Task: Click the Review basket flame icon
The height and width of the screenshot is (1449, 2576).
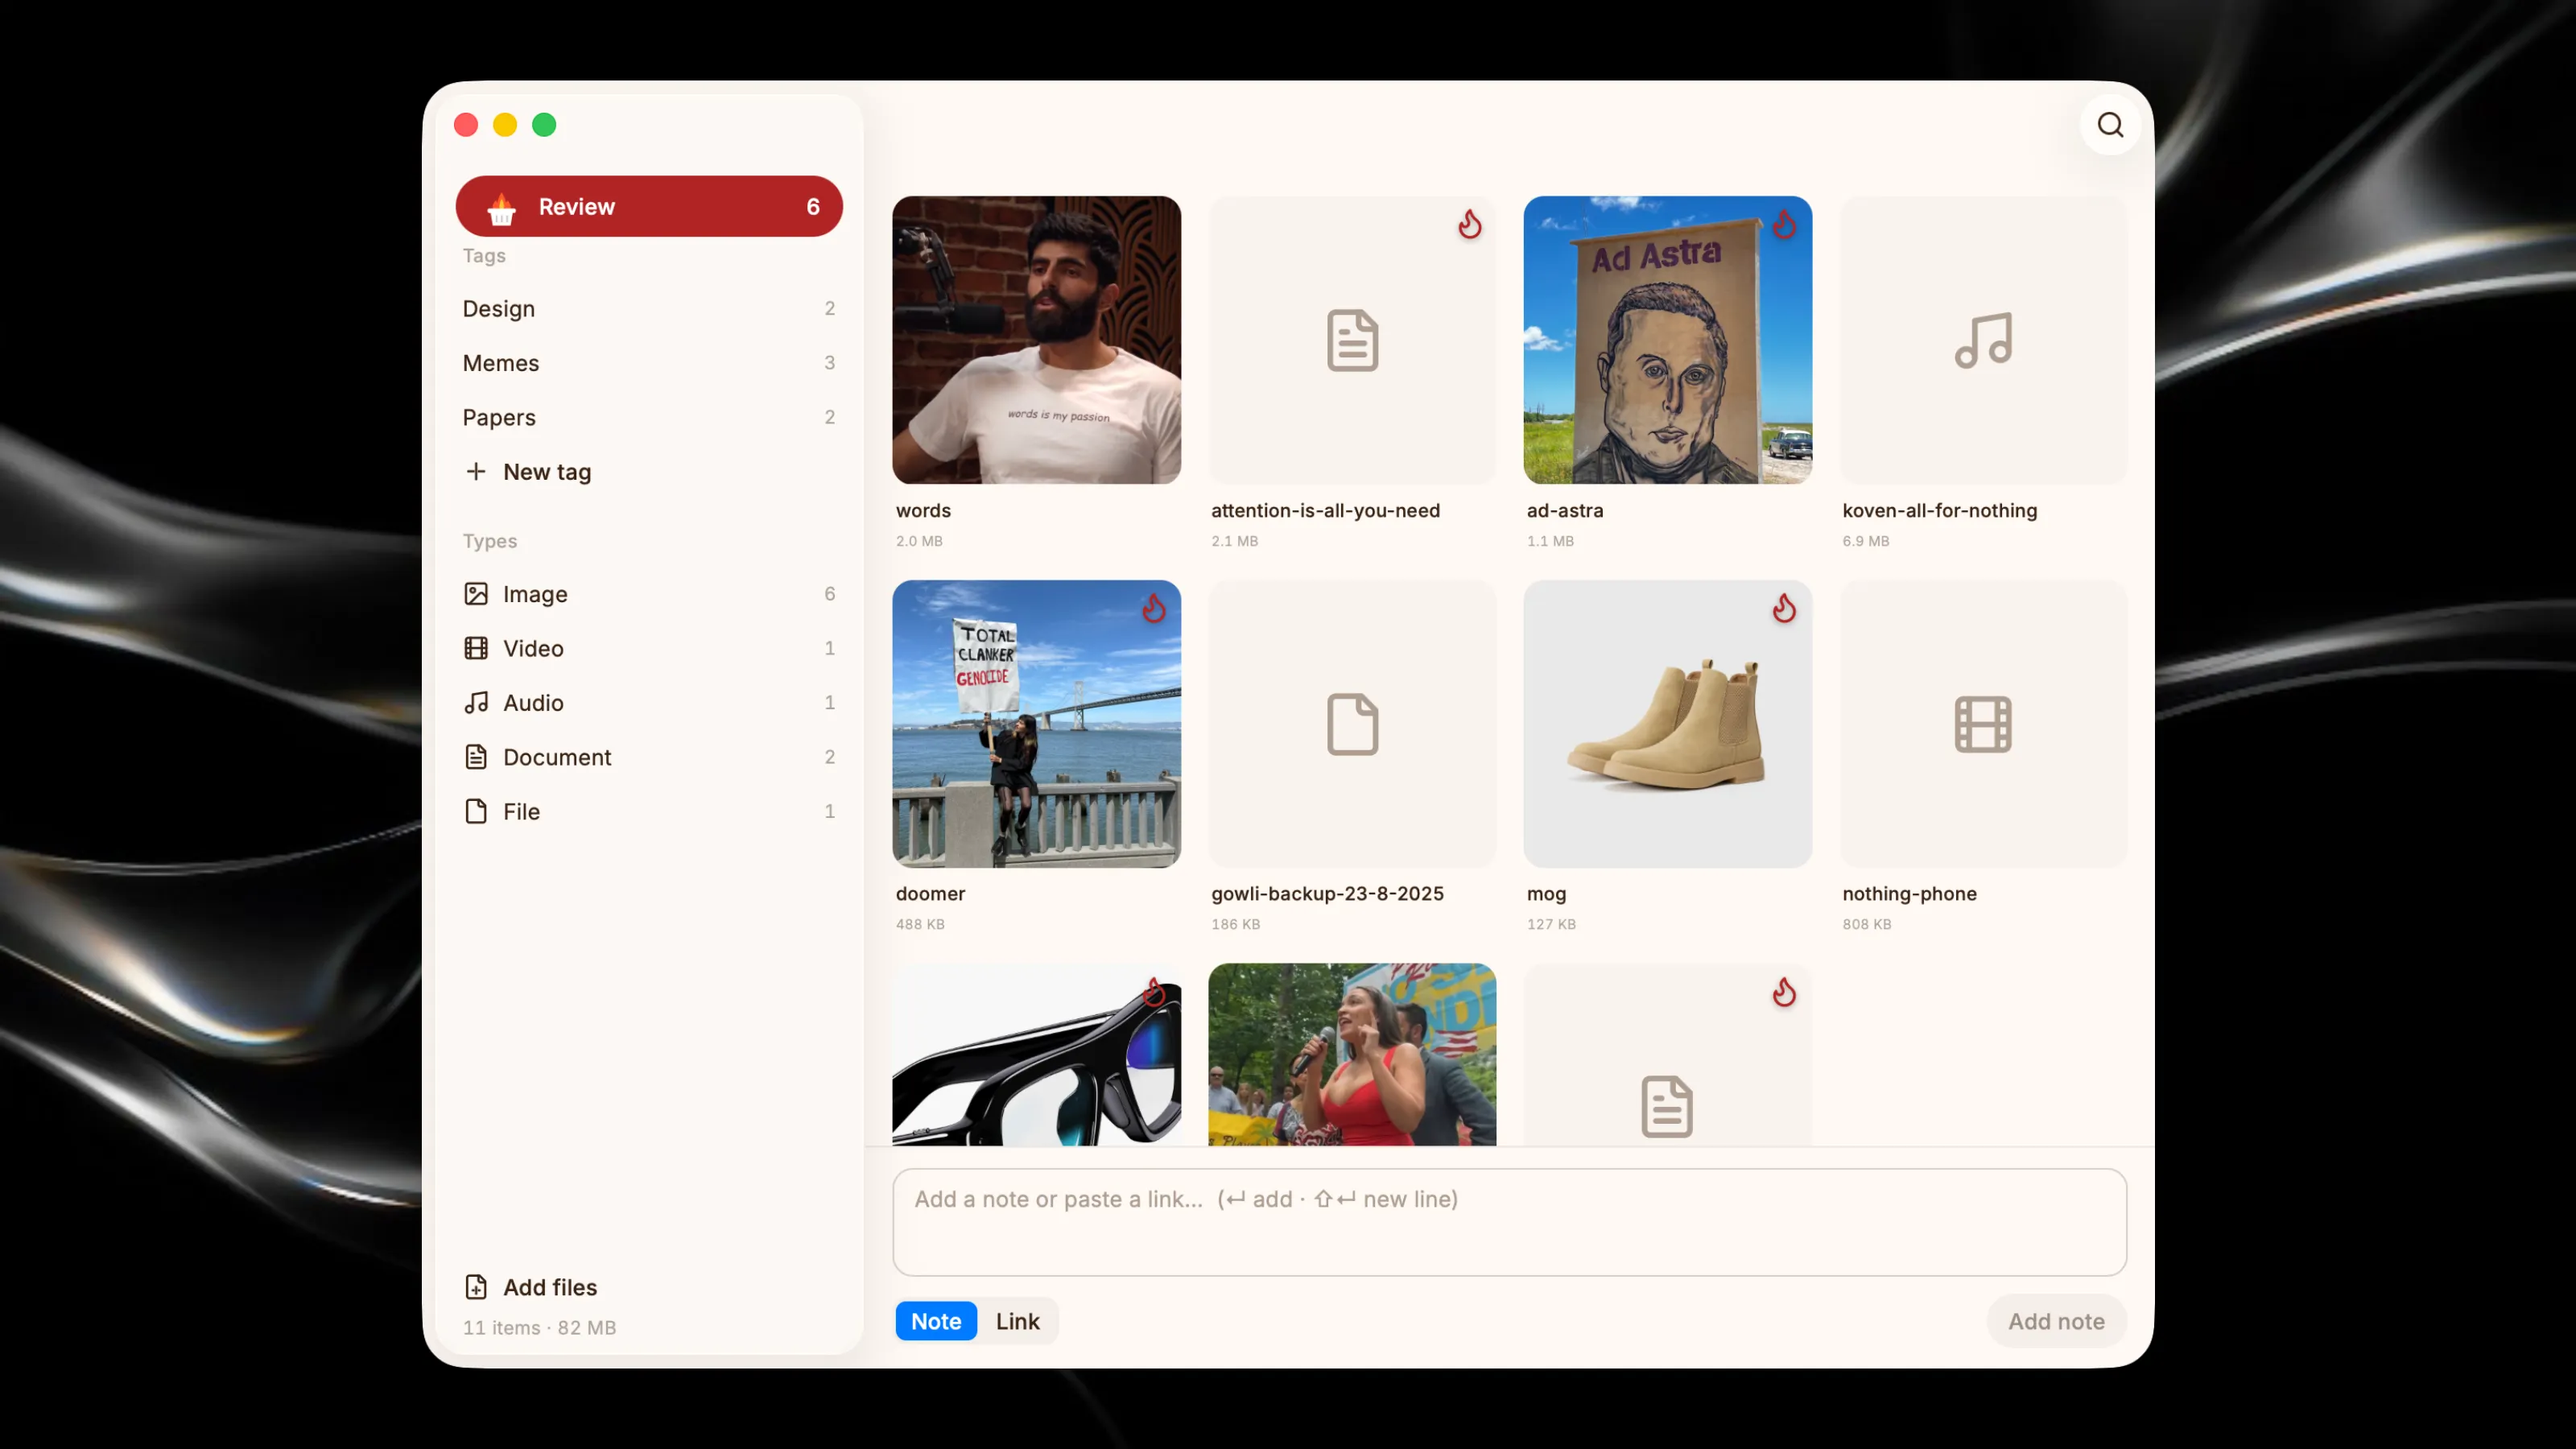Action: (501, 208)
